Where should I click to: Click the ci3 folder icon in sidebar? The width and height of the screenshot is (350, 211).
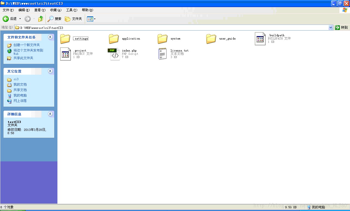(x=9, y=80)
